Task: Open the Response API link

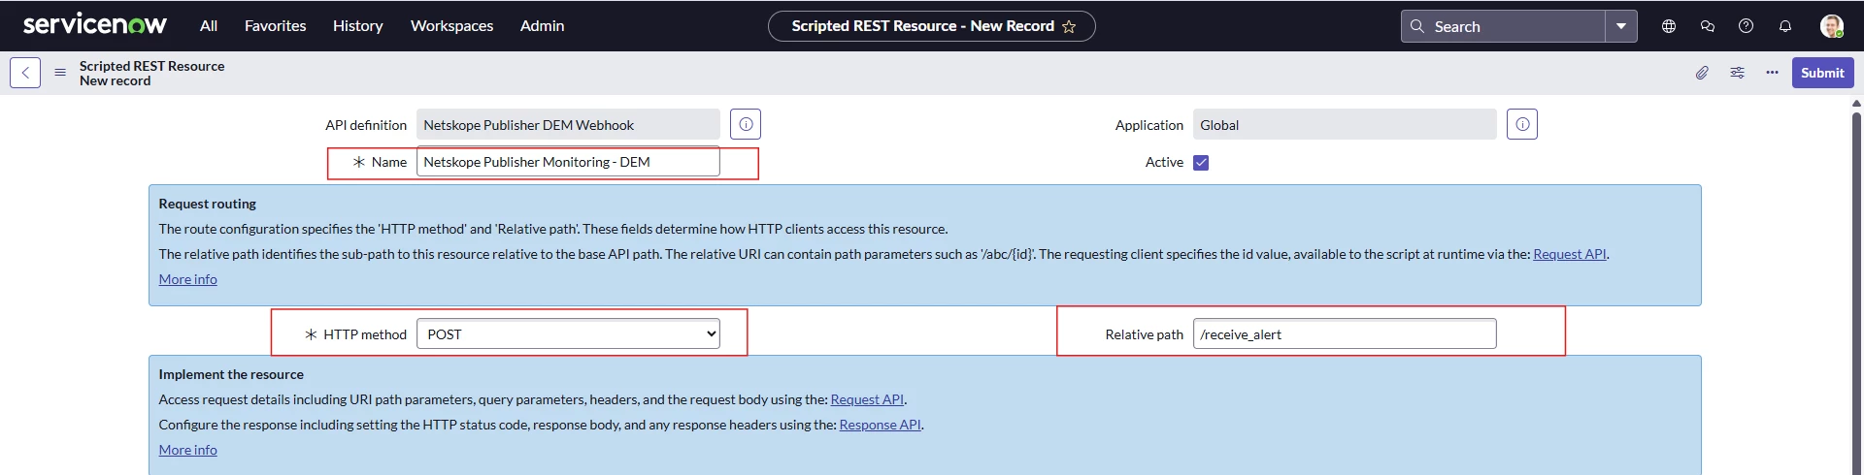Action: coord(880,425)
